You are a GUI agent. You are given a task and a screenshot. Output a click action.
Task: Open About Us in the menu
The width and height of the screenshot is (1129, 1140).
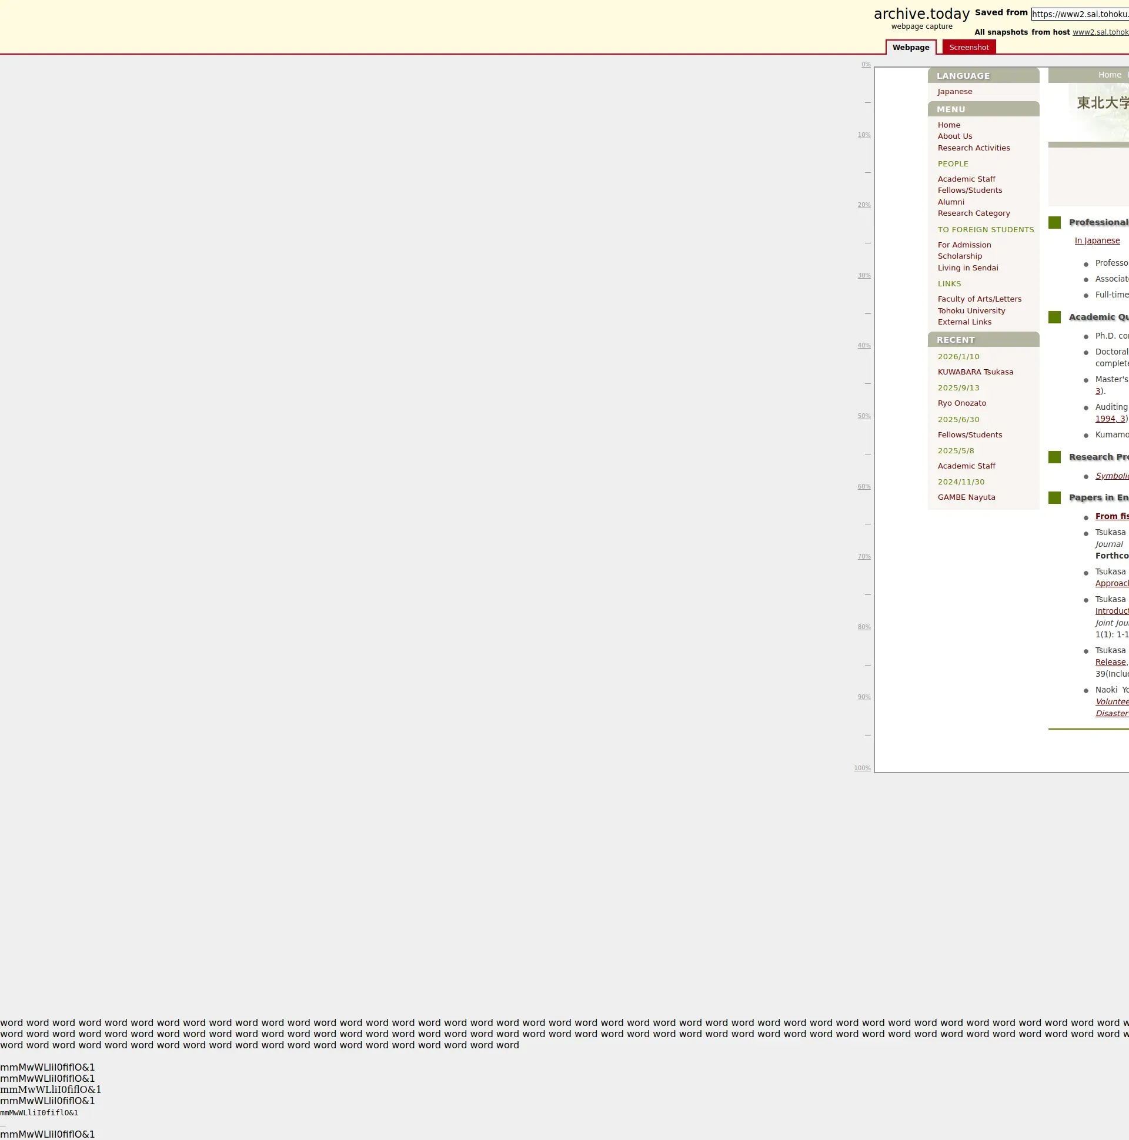tap(954, 136)
